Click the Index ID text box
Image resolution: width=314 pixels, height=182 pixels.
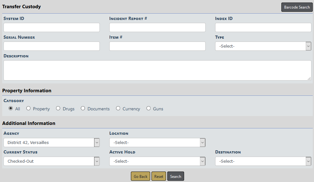[263, 28]
